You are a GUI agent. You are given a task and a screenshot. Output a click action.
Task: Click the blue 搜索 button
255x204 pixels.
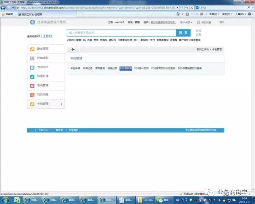(x=183, y=33)
